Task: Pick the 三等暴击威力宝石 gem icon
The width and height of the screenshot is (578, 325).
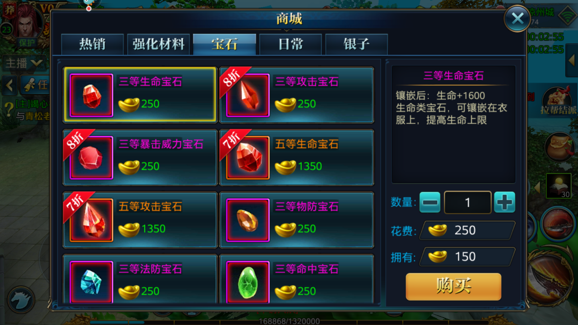Action: tap(91, 158)
